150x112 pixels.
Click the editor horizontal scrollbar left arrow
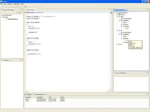pyautogui.click(x=27, y=91)
